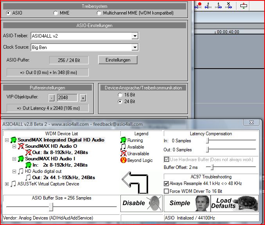Collapse the SoundMAX Integrated Digital HD Audio node
Screen dimensions: 265x225
[7, 140]
